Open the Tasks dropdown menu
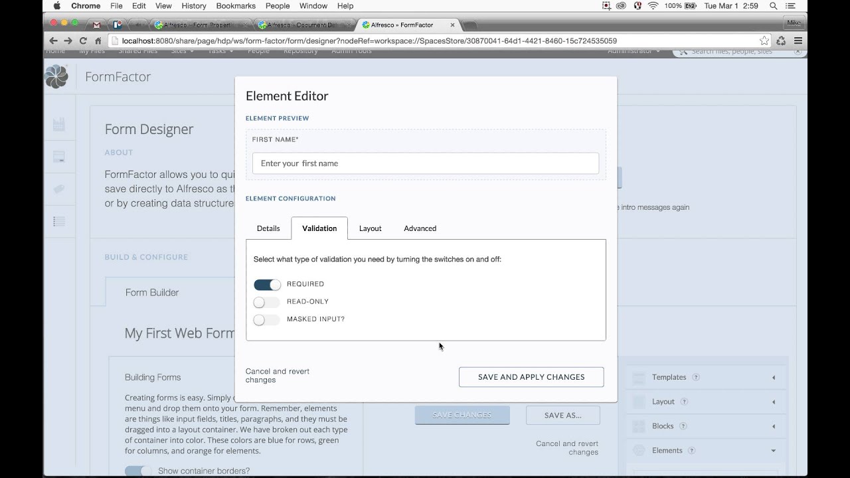Image resolution: width=850 pixels, height=478 pixels. [220, 50]
